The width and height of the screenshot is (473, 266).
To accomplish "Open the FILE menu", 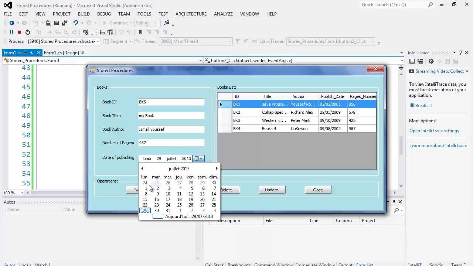I will point(8,14).
